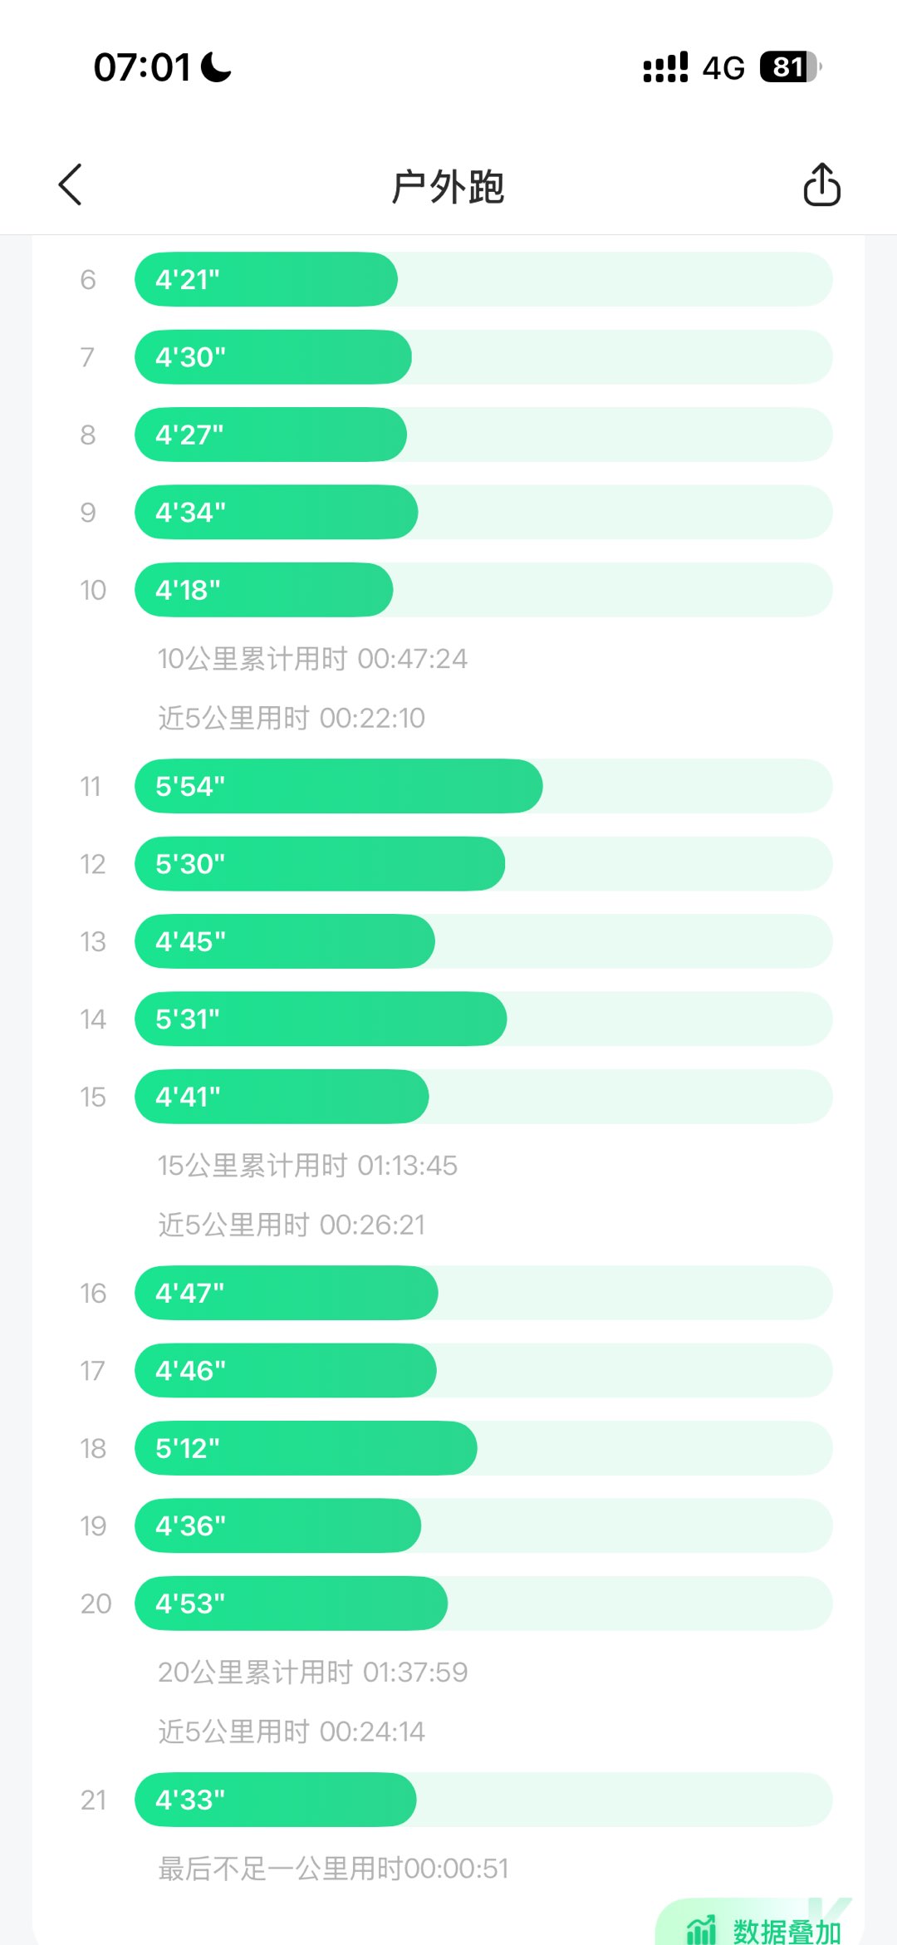Tap the 户外跑 page title
897x1945 pixels.
448,186
